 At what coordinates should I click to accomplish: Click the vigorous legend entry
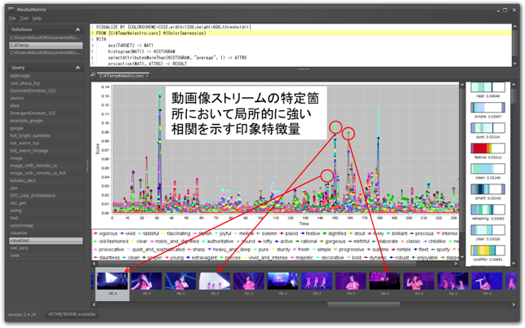click(x=108, y=233)
